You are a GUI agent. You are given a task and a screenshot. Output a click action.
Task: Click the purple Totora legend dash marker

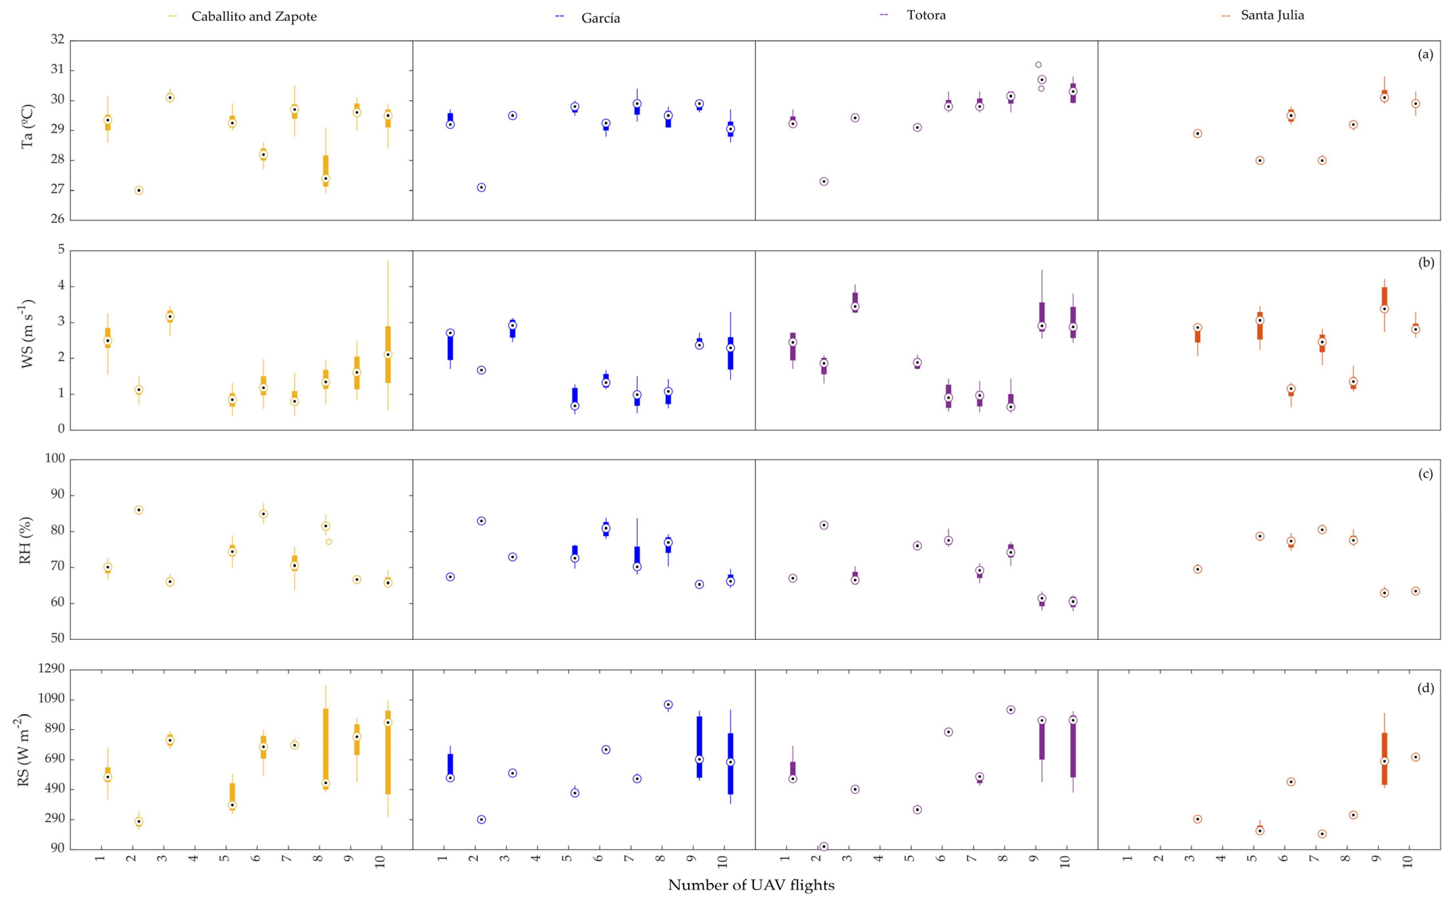884,14
